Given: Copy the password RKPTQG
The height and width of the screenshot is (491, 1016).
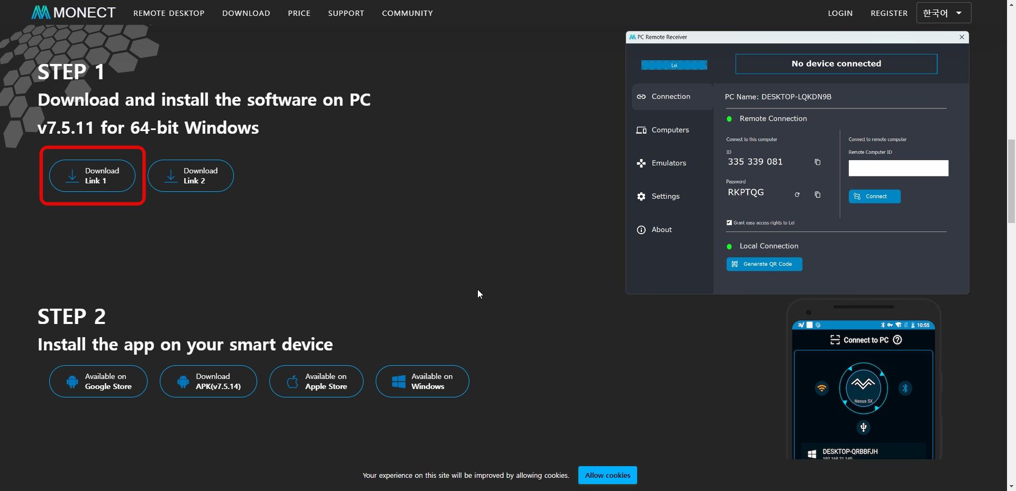Looking at the screenshot, I should [818, 195].
